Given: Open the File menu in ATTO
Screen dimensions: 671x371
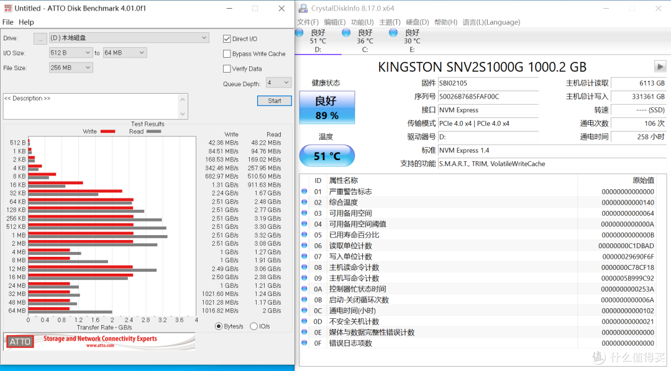Looking at the screenshot, I should [x=7, y=22].
